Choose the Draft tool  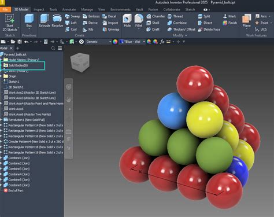(153, 30)
